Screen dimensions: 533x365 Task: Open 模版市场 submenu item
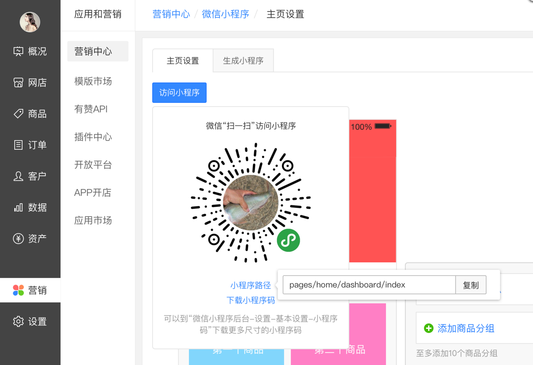click(x=93, y=81)
